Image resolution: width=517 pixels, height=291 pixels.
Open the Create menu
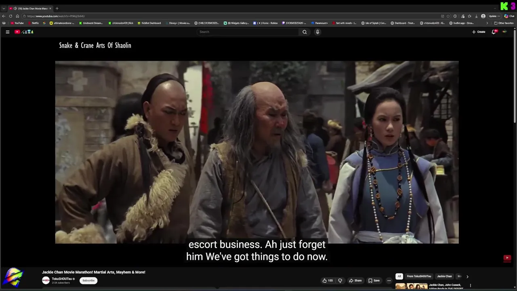(x=479, y=32)
